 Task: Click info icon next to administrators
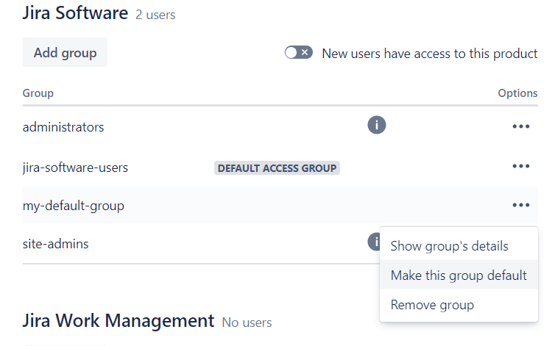click(x=377, y=125)
